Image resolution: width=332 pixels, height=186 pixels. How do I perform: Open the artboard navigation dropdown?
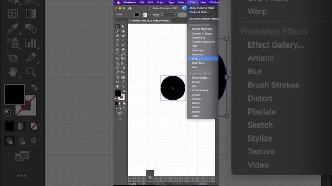pos(173,184)
